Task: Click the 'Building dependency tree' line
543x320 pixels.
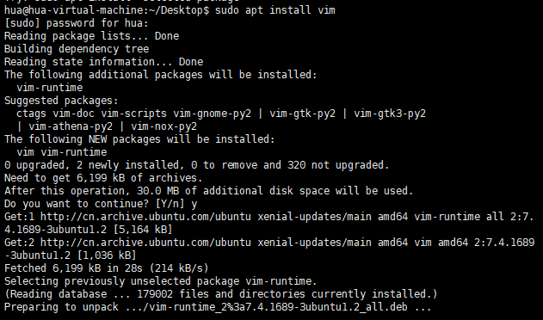Action: click(x=77, y=49)
